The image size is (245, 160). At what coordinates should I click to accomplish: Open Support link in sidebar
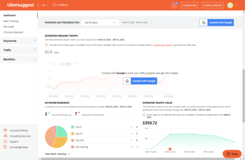[14, 142]
